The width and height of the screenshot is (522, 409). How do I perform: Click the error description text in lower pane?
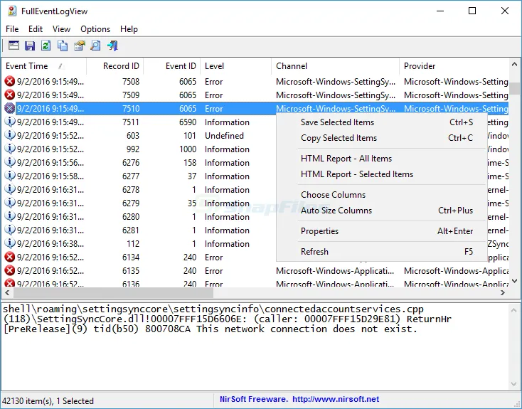(227, 319)
